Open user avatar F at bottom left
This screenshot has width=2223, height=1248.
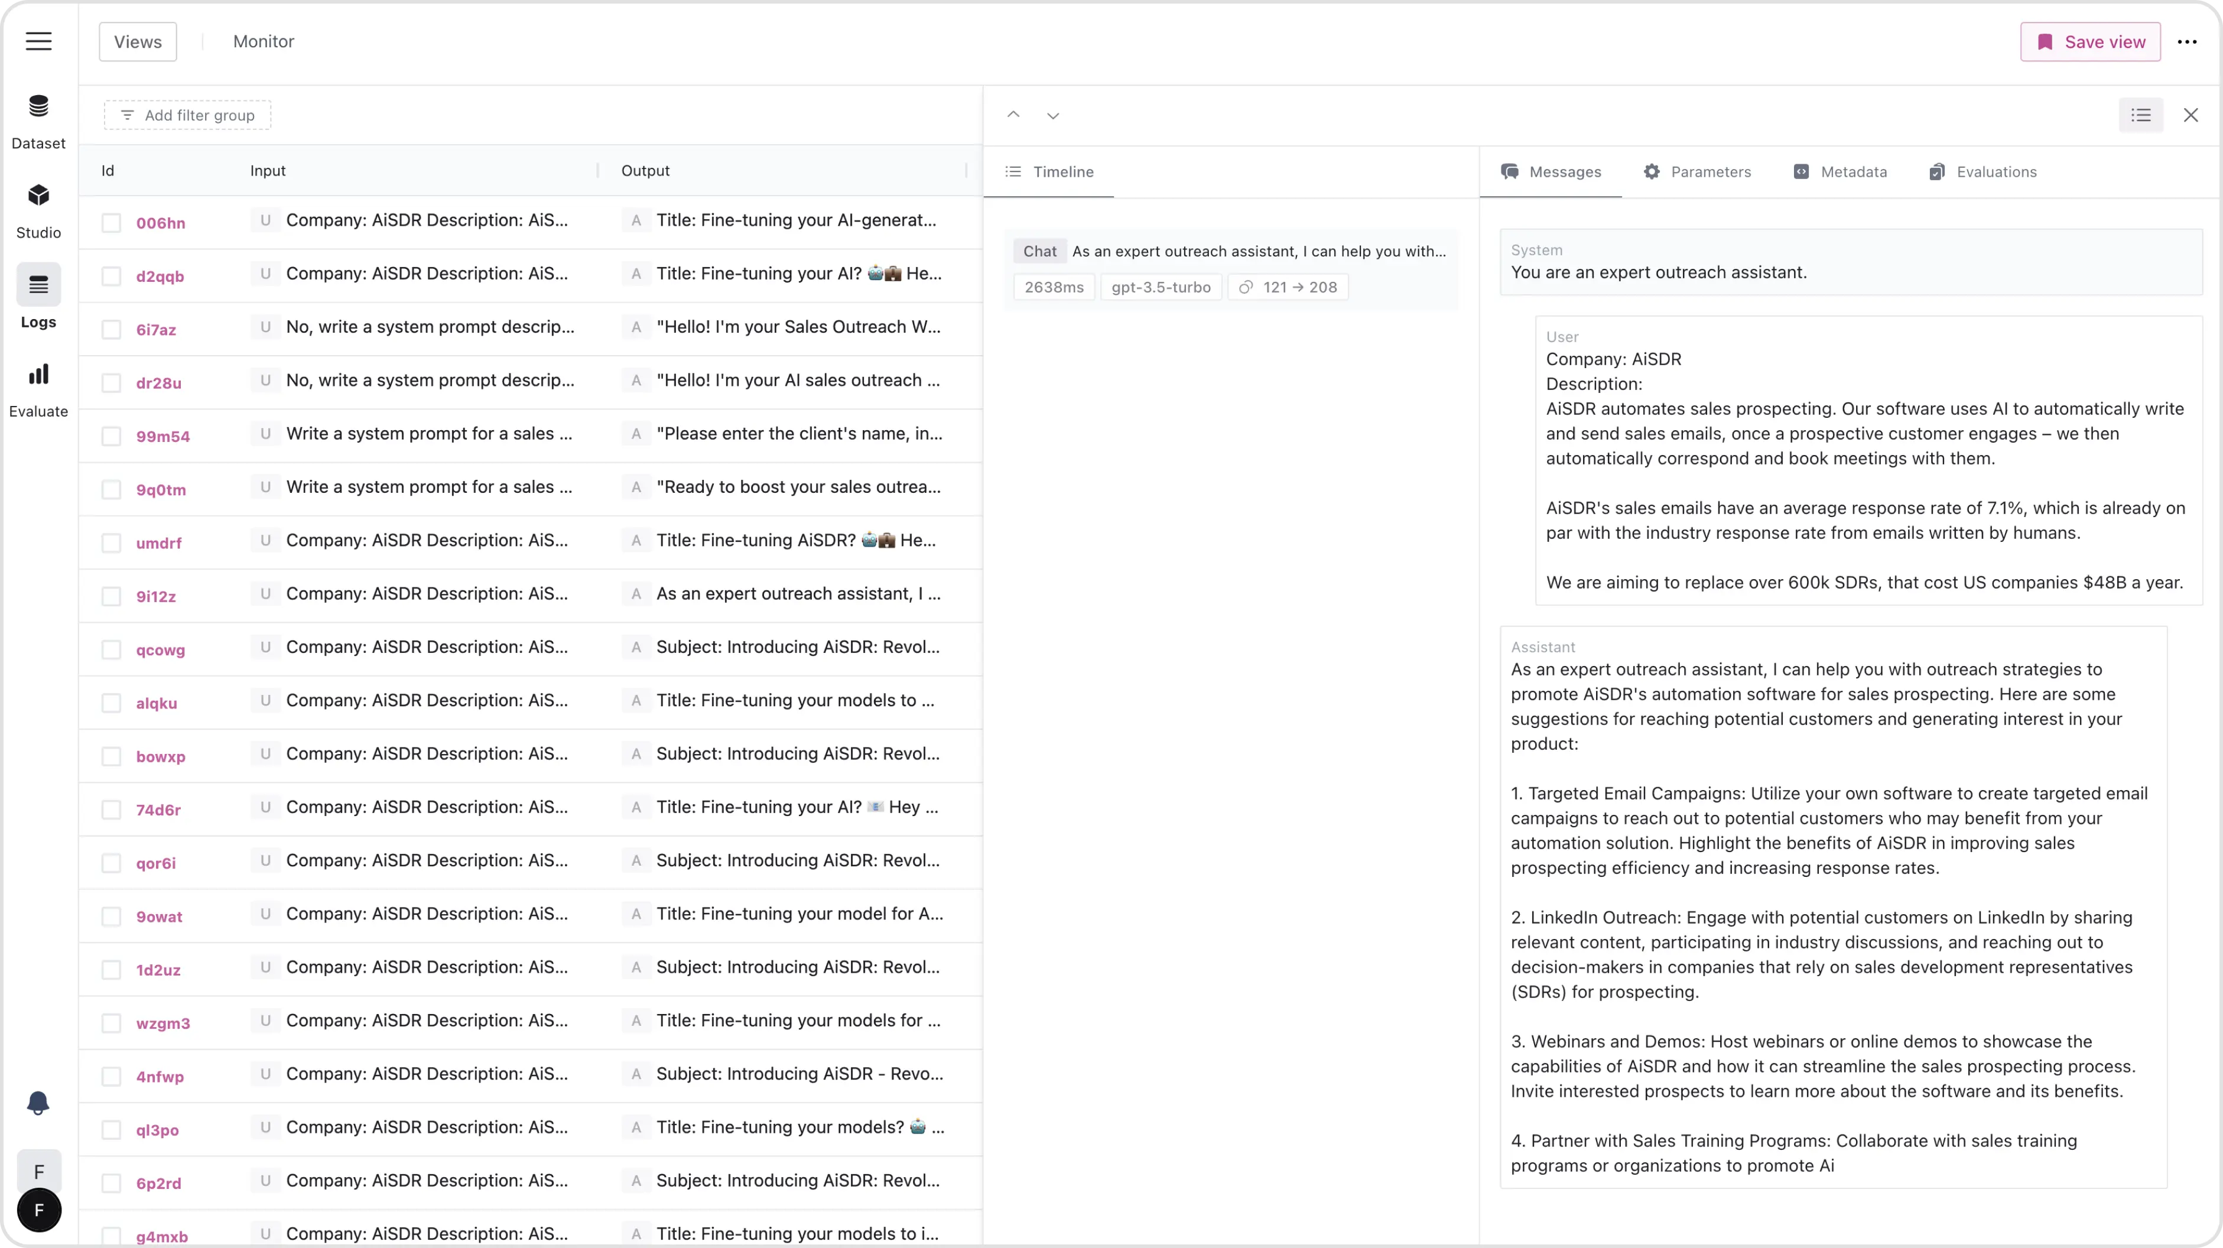[39, 1210]
